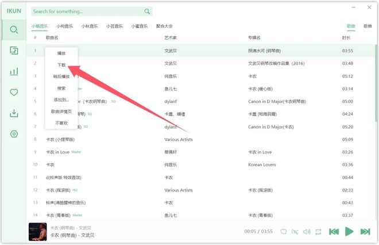Click 添加到... in the context menu
Screen dimensions: 379x245
point(61,99)
